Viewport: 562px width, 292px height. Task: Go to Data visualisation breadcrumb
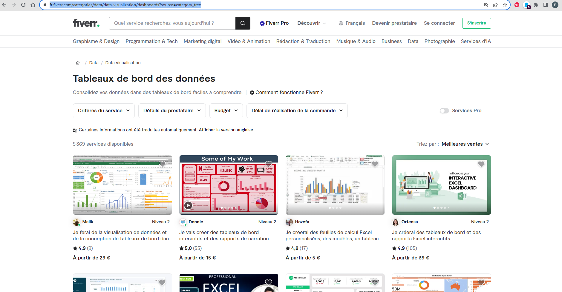(123, 63)
